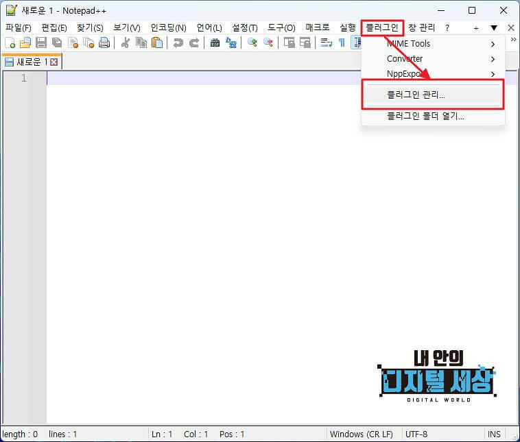Screen dimensions: 520x442
Task: Click Ln : 1 status bar text
Action: click(162, 434)
